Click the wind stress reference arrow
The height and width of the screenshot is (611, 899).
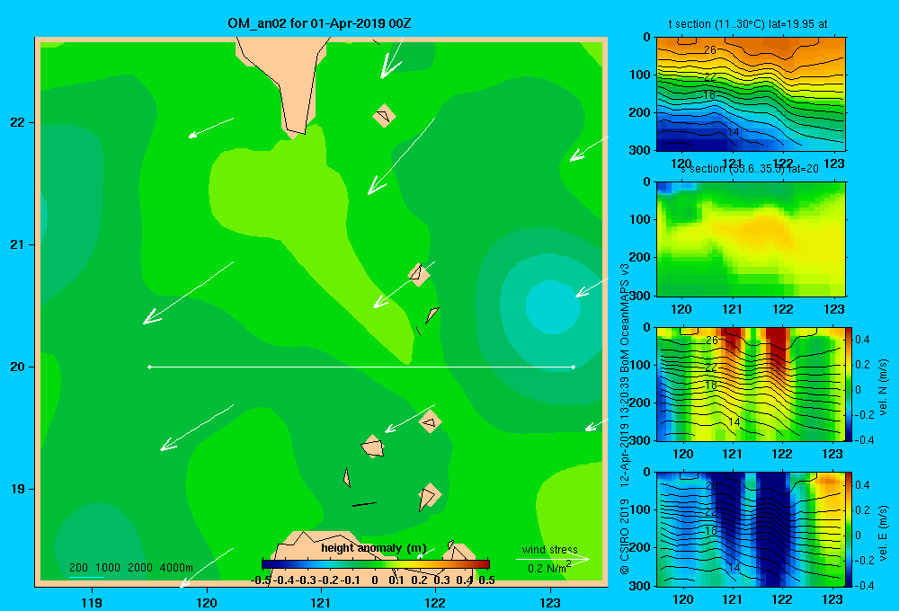(x=553, y=559)
